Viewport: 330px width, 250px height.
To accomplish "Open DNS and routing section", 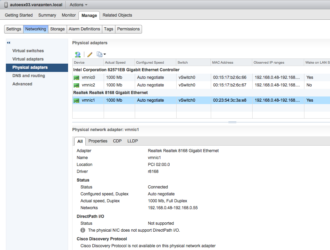I will 29,76.
